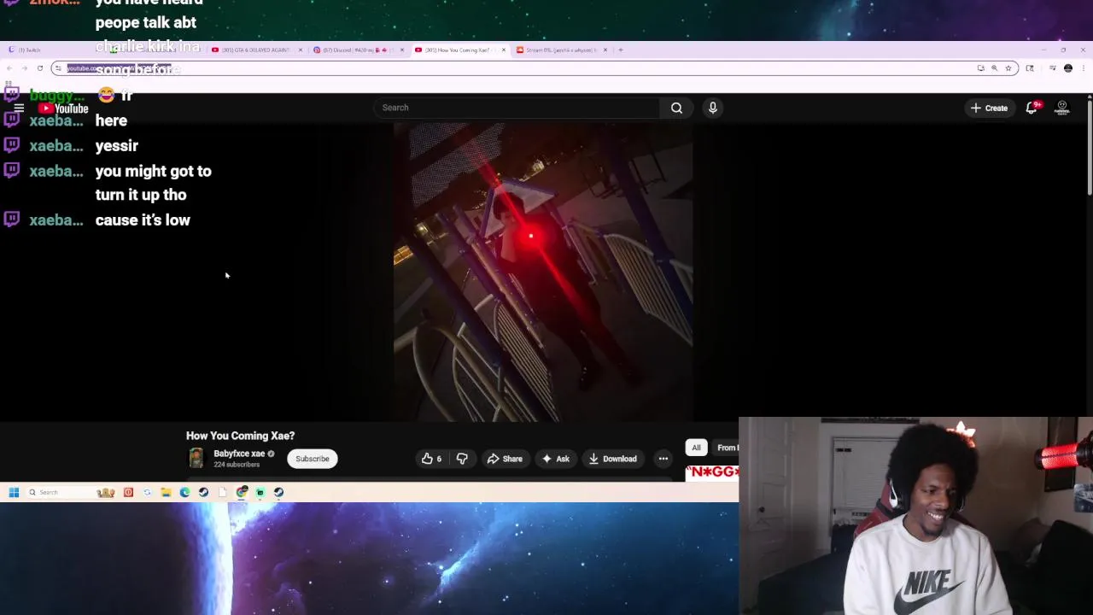Open the Babyfxce xae channel name link
The height and width of the screenshot is (615, 1093).
(x=239, y=454)
